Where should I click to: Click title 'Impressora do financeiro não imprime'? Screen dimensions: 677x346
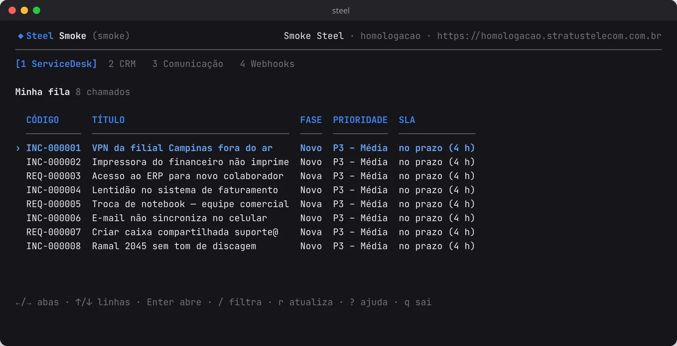pos(190,162)
